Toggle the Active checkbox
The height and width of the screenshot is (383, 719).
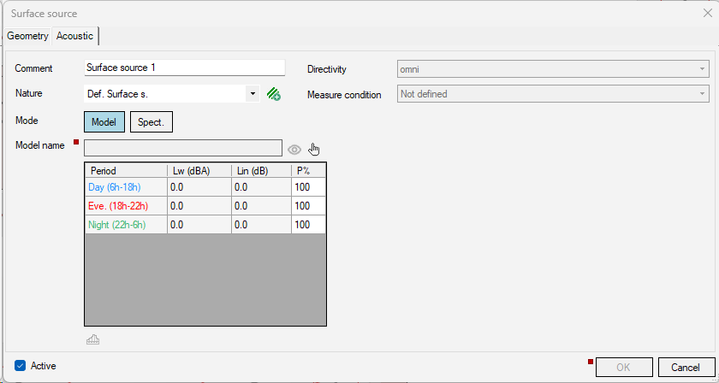click(21, 366)
